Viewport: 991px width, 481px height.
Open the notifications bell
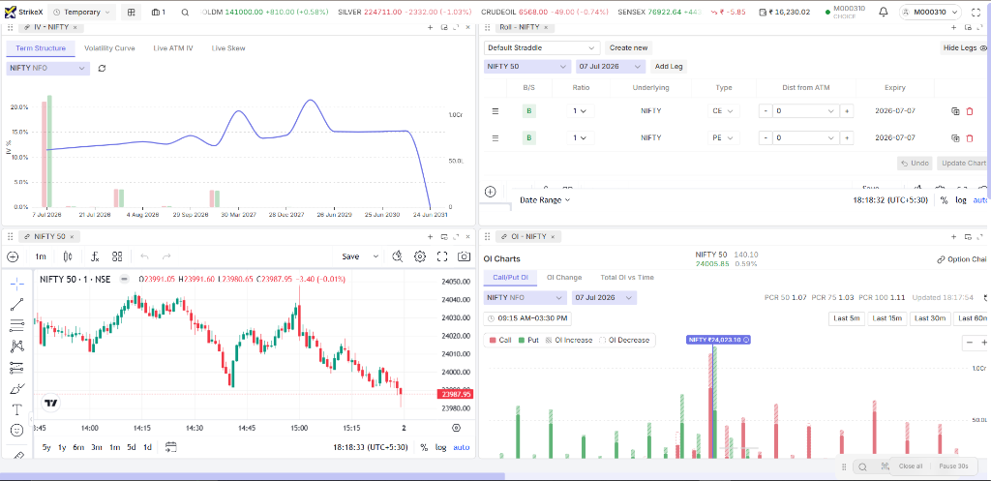point(884,12)
